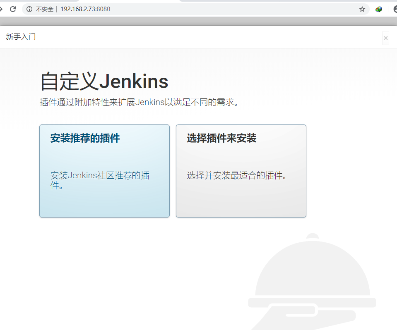
Task: Select subtitle text 插件通过附加特性来扩展Jenkins
Action: 102,102
